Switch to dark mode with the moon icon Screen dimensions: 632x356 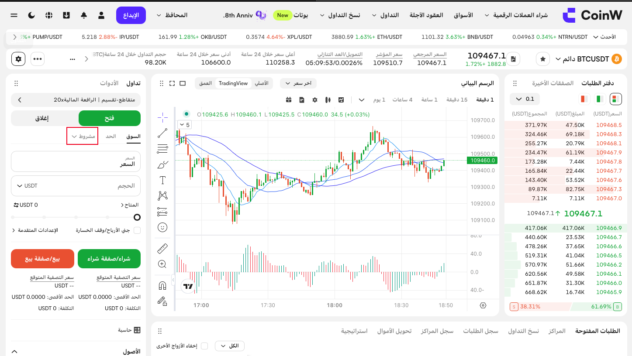(31, 15)
